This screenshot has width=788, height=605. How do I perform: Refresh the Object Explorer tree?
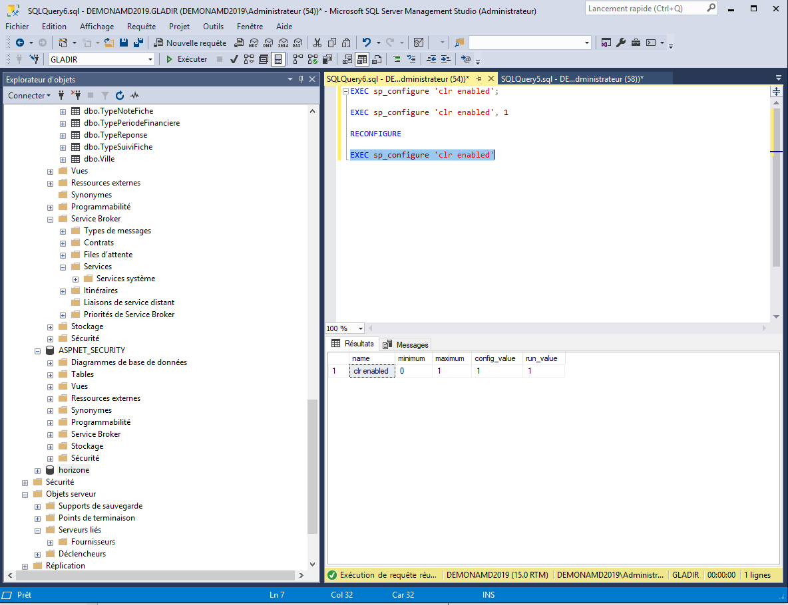[120, 95]
